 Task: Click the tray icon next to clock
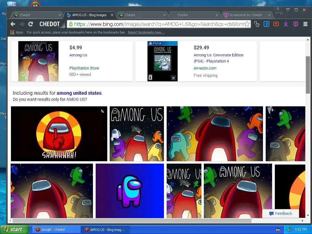[289, 229]
